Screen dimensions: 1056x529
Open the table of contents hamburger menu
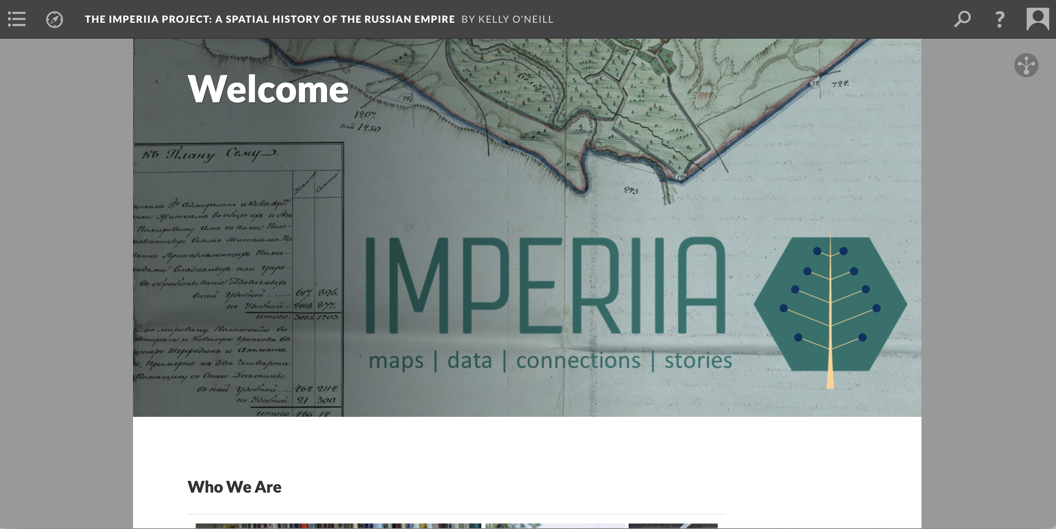17,19
